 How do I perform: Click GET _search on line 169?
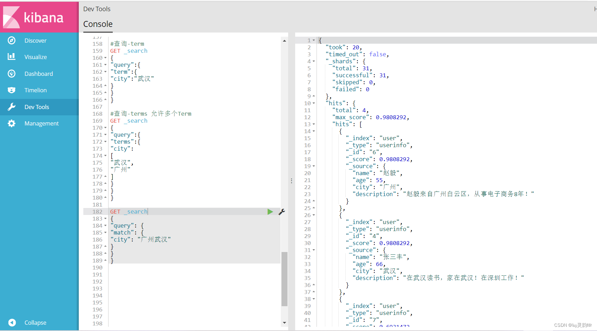(x=129, y=121)
